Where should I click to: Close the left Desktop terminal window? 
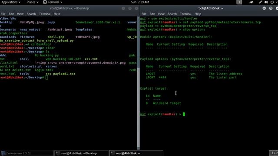click(x=136, y=8)
